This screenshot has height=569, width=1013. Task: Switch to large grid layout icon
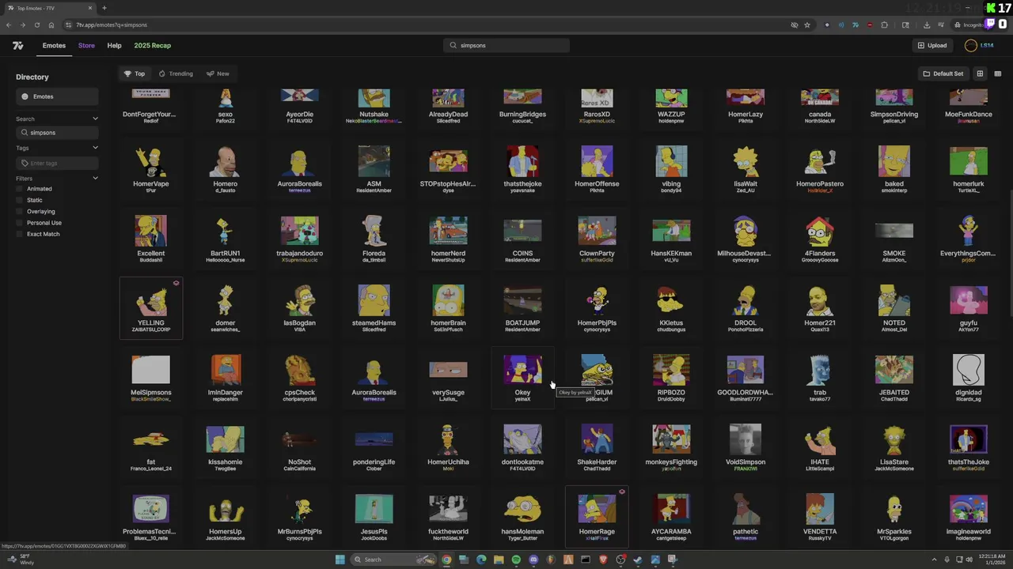[x=980, y=73]
